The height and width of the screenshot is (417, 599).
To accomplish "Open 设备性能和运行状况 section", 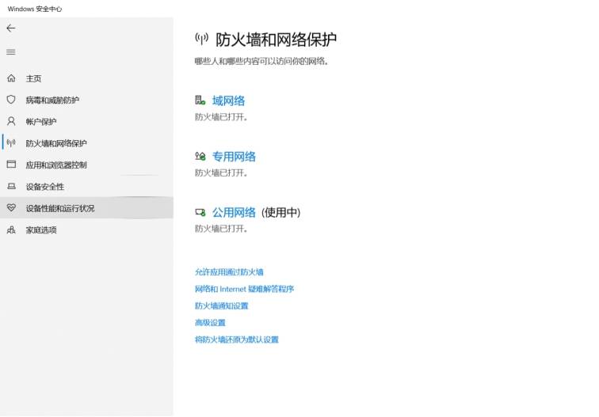I will [x=86, y=208].
